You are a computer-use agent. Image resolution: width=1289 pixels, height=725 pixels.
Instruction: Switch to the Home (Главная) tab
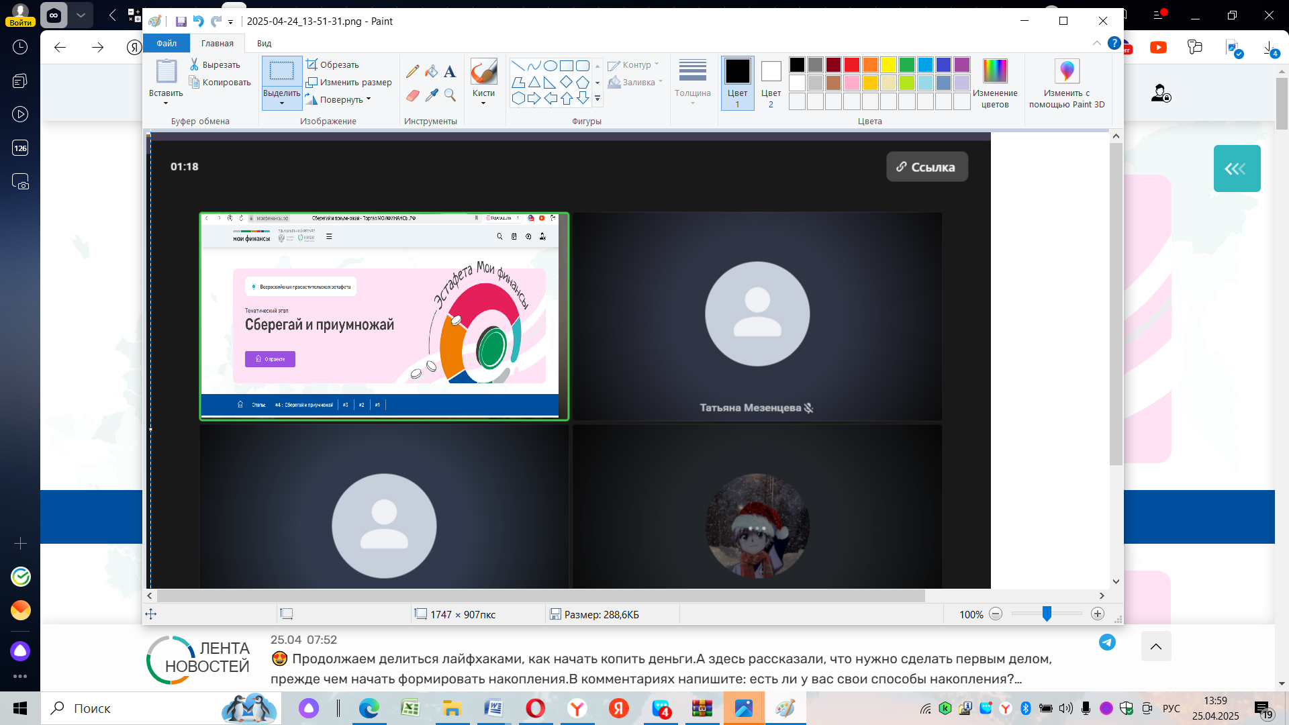point(218,43)
